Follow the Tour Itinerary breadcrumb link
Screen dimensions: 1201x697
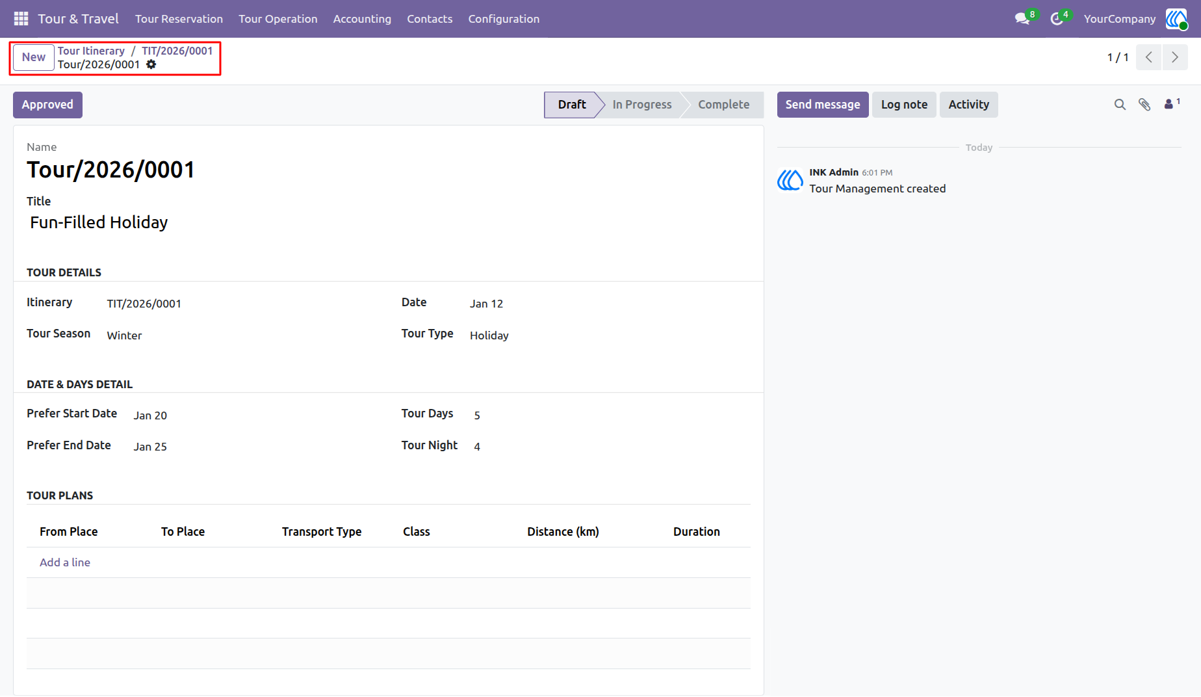pyautogui.click(x=91, y=51)
